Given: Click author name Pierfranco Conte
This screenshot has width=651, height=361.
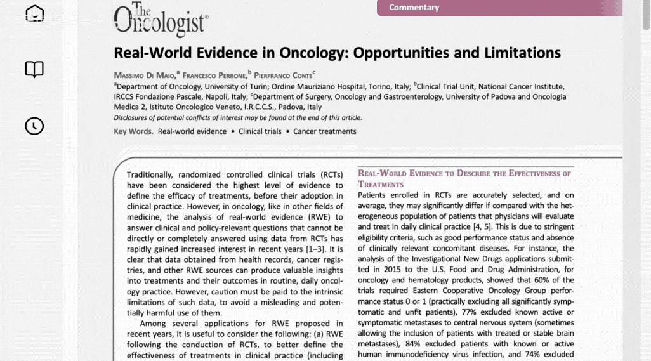Looking at the screenshot, I should click(x=283, y=75).
